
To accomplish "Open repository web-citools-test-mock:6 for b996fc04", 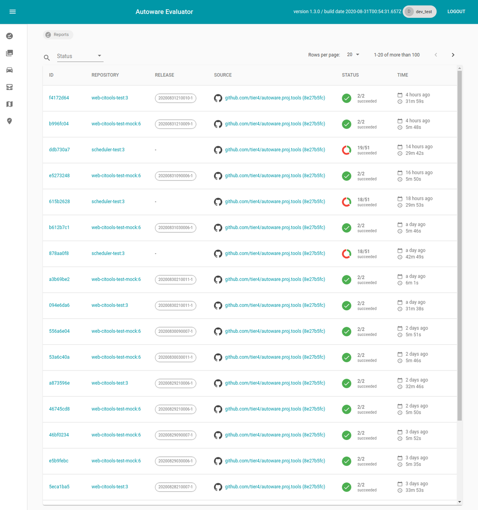I will point(116,124).
